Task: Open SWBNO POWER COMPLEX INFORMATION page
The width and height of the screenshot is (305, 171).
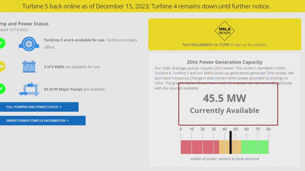Action: [x=43, y=120]
